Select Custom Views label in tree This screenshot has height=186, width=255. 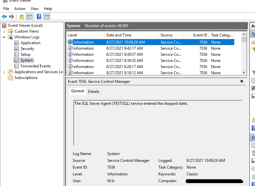(27, 31)
